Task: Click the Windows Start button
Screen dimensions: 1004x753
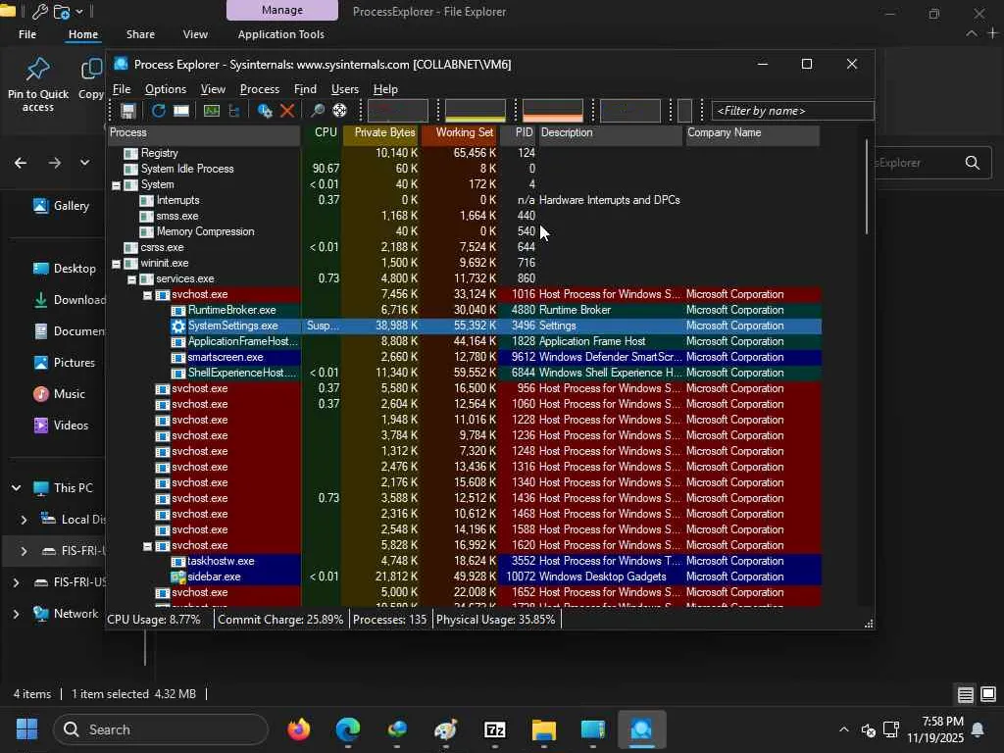Action: tap(26, 729)
